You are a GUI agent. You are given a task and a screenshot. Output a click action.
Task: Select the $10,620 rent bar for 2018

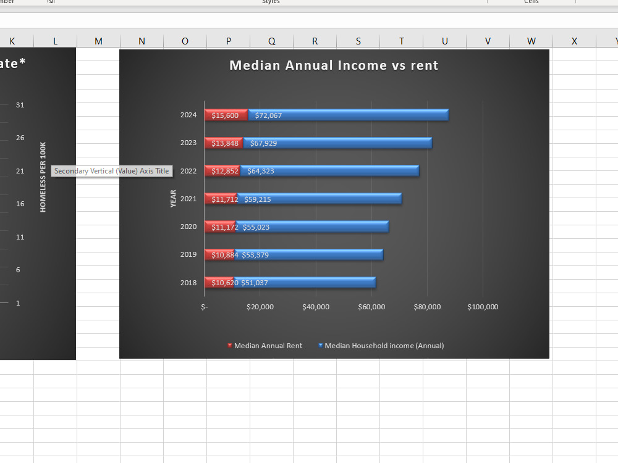(x=219, y=283)
